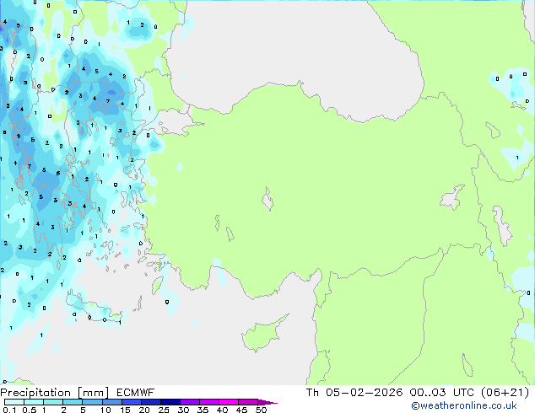Choose the 45–50 mm legend swatch
The image size is (535, 413).
click(248, 402)
